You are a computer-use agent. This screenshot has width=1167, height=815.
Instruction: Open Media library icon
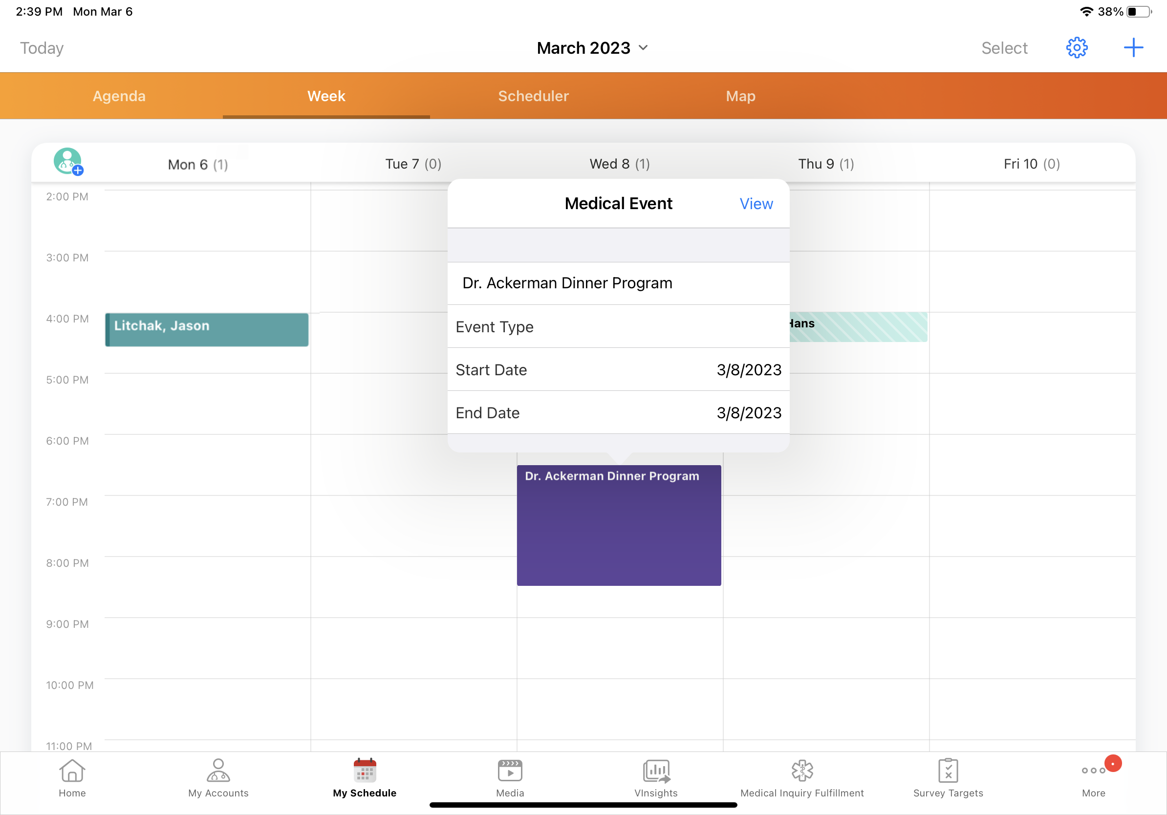tap(510, 777)
